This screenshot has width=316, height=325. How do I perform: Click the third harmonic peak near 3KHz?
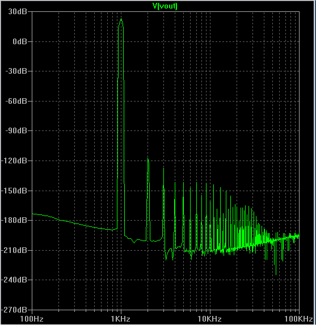[163, 169]
